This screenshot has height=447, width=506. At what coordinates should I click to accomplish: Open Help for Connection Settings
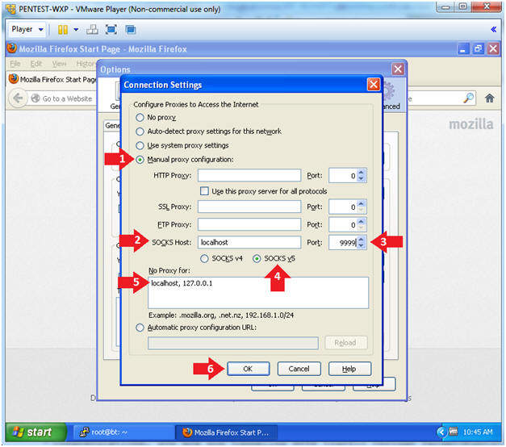point(349,369)
